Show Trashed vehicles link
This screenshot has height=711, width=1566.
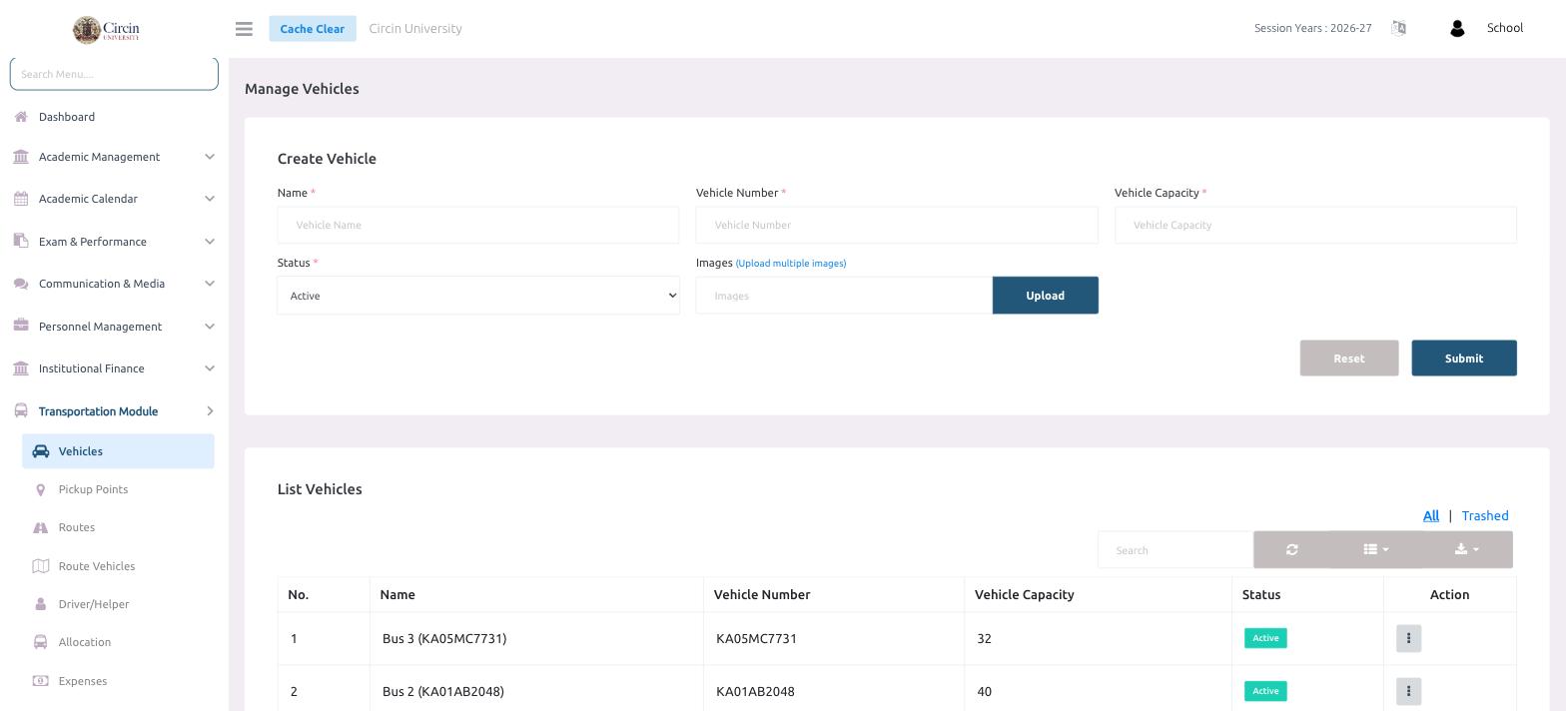[1484, 516]
